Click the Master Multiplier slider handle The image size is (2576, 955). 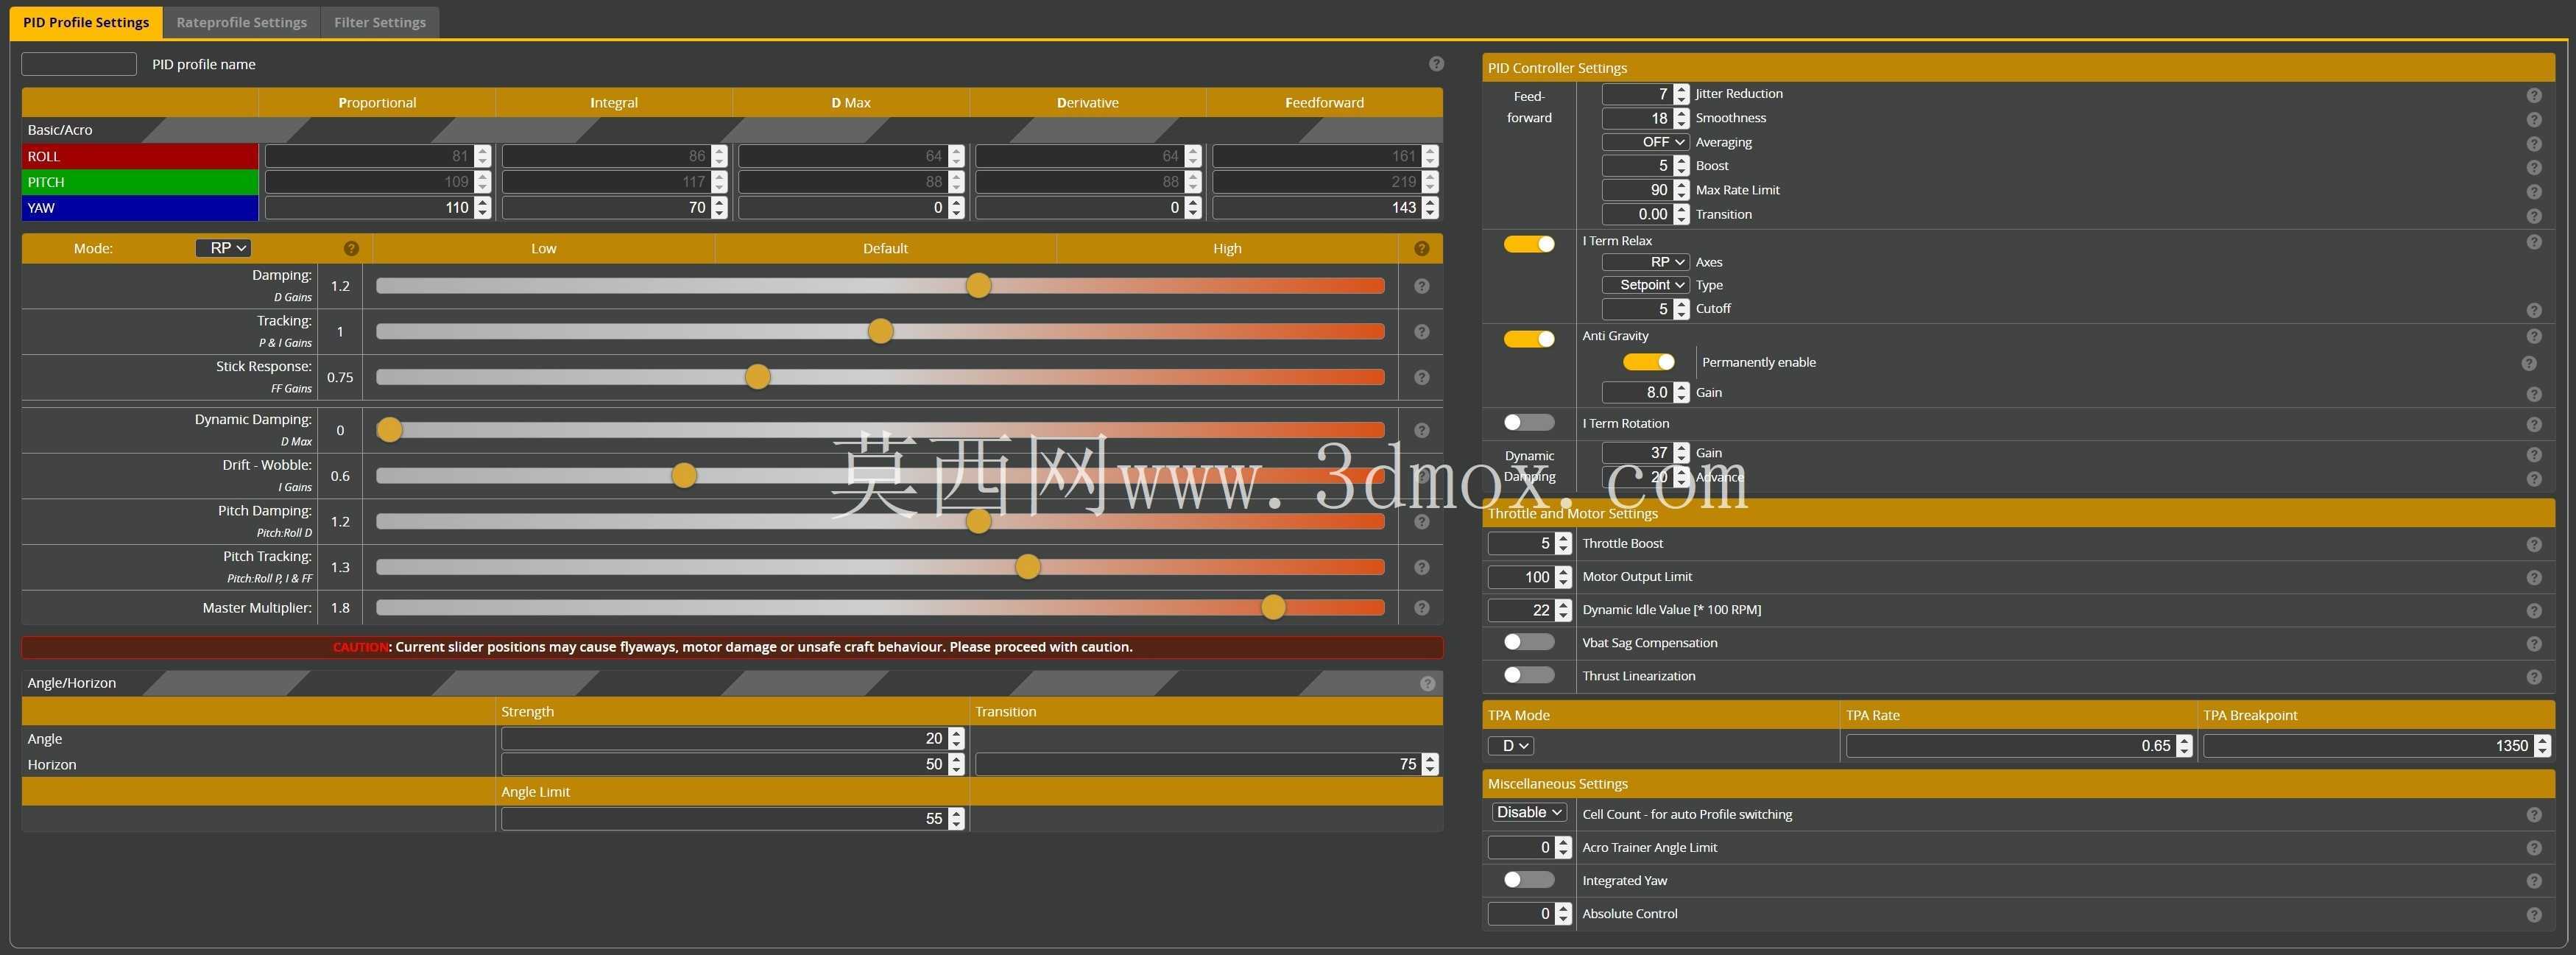(x=1273, y=608)
